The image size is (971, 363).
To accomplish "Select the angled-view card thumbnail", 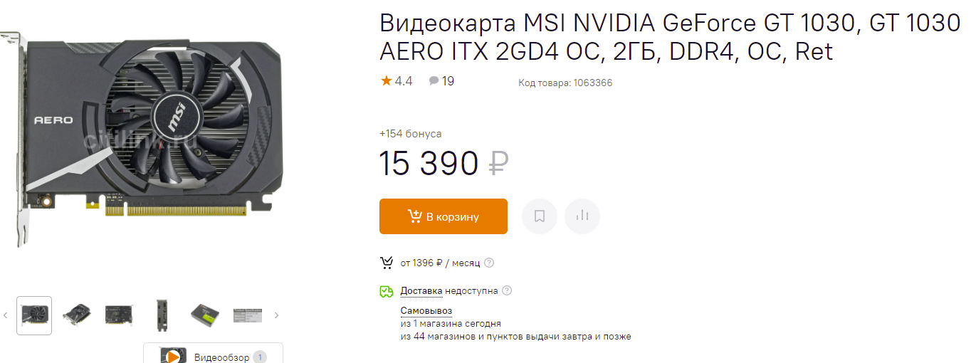I will coord(77,315).
